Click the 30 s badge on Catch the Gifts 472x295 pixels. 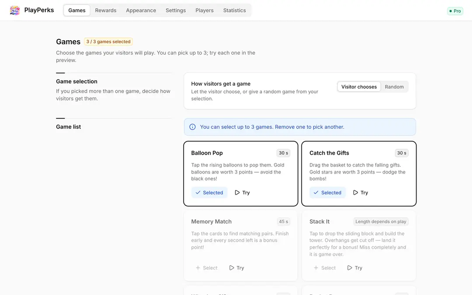coord(402,153)
